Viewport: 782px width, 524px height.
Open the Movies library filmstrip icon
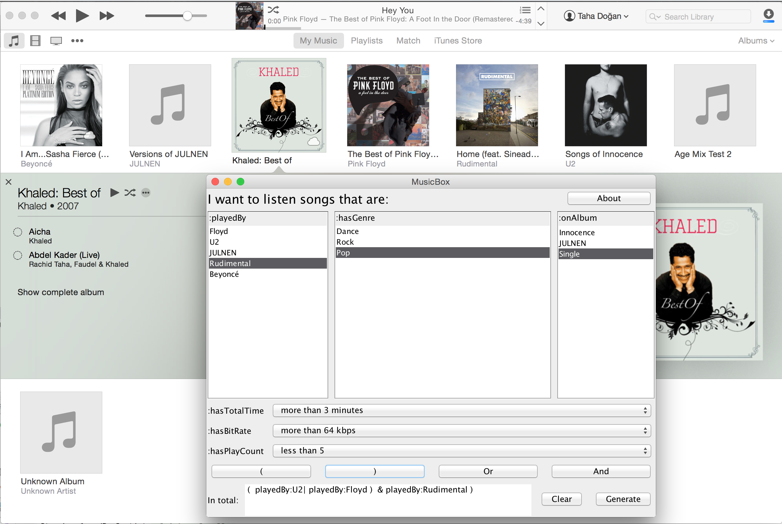tap(35, 41)
